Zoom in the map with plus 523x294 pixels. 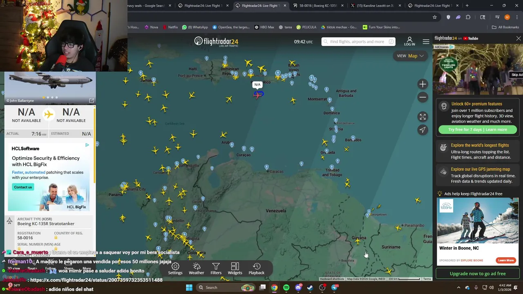click(422, 84)
